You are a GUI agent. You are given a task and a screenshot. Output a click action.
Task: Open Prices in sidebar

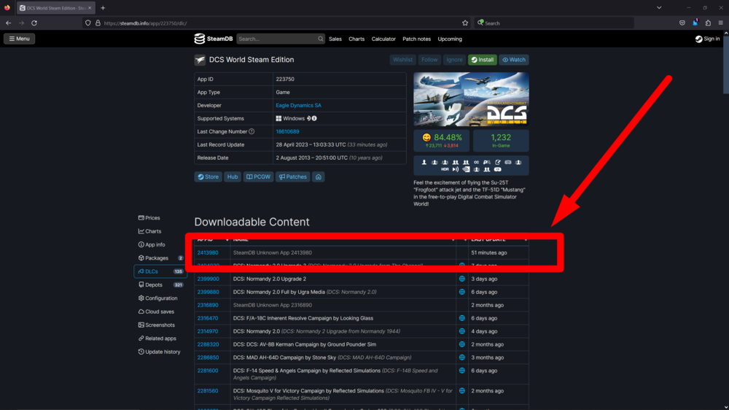pos(149,218)
